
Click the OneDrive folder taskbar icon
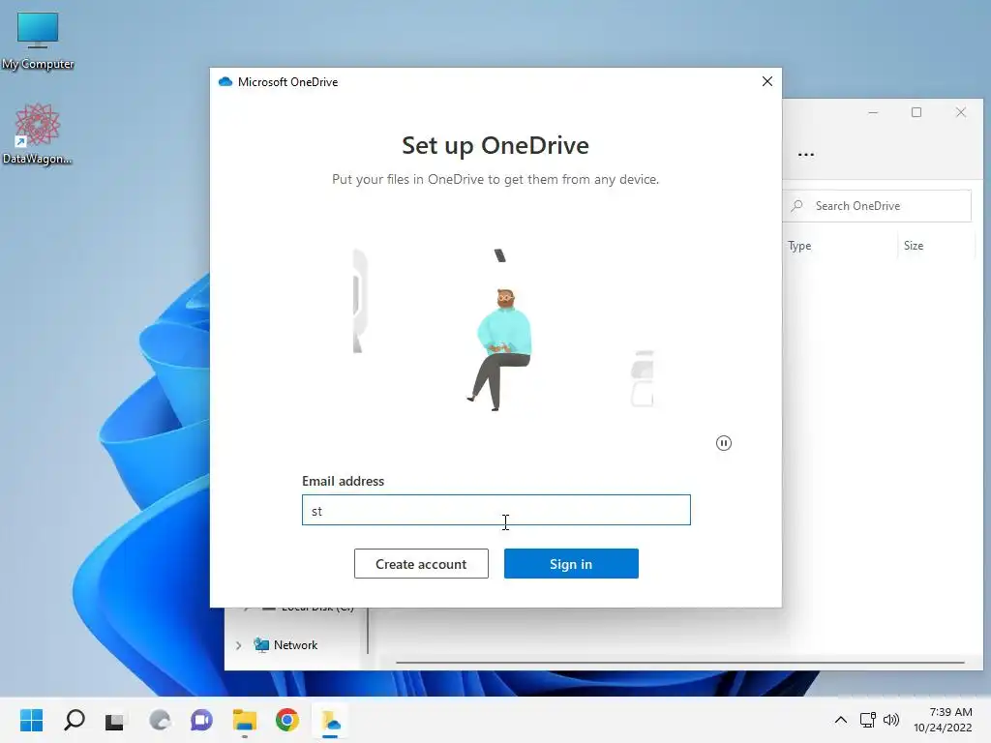point(330,720)
